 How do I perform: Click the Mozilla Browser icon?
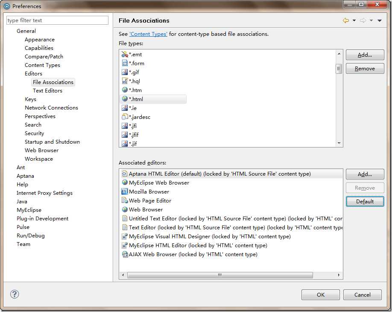125,191
